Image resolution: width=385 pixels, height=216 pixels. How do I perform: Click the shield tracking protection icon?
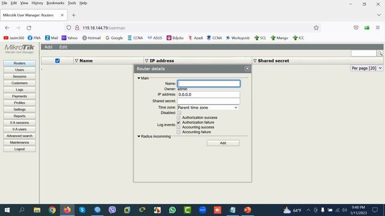pyautogui.click(x=69, y=28)
